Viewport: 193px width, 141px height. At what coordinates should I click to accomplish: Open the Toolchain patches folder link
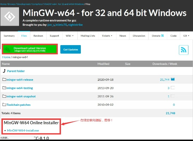pos(18,105)
